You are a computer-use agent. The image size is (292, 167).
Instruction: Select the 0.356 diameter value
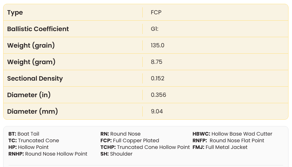pos(159,95)
